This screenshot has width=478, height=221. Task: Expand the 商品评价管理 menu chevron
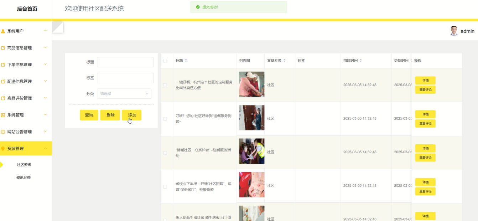coord(45,98)
